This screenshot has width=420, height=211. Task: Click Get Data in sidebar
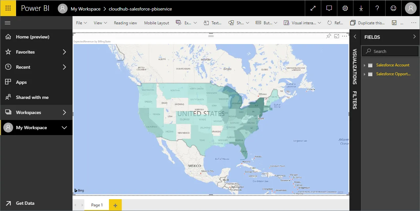pos(25,203)
